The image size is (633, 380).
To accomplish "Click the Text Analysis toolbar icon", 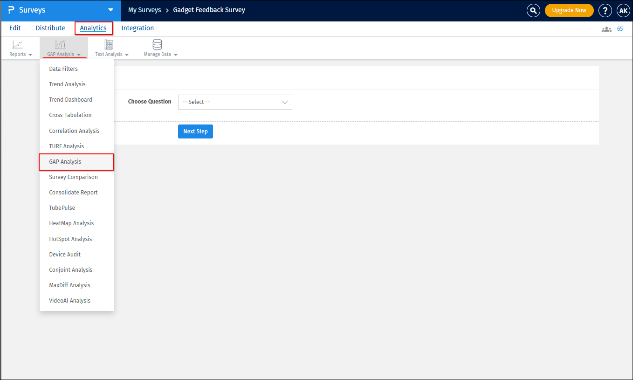I will (x=109, y=45).
